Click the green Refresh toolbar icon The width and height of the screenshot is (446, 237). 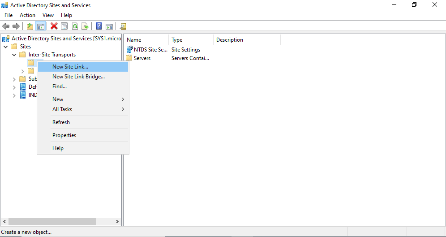75,26
